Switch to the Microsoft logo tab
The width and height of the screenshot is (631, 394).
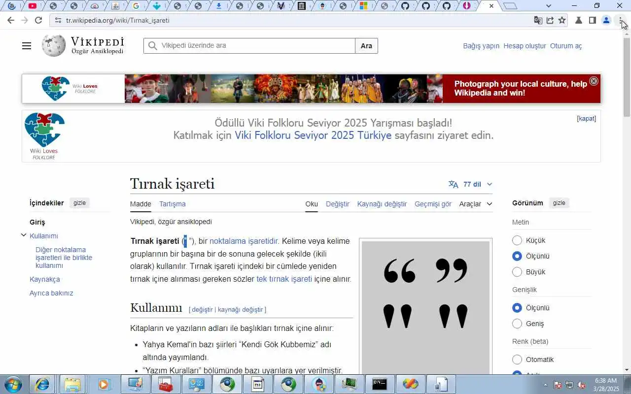[363, 6]
